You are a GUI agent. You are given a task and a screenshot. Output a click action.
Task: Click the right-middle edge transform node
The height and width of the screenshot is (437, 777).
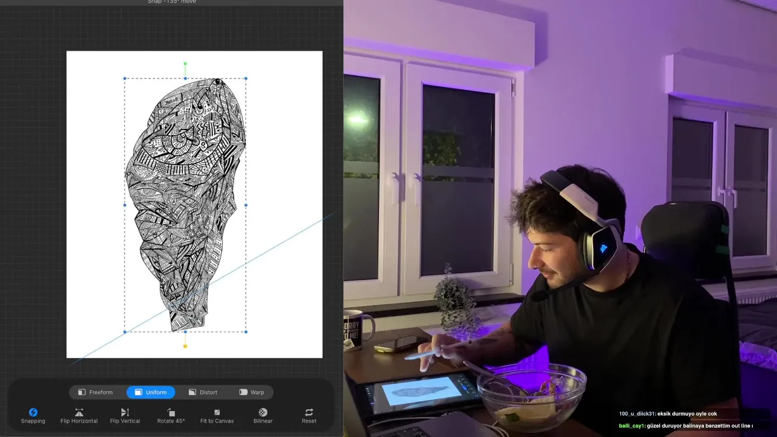click(x=246, y=205)
